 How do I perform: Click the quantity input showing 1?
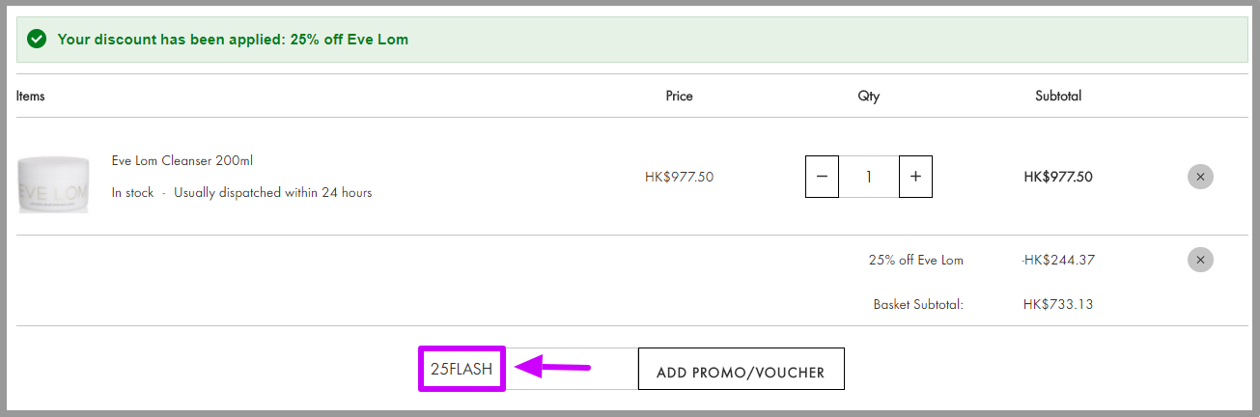(869, 177)
